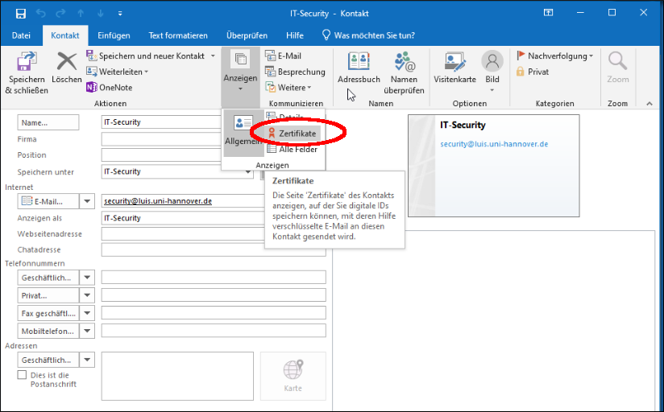This screenshot has width=664, height=412.
Task: Open Weitere dropdown in Kommunizieren
Action: pyautogui.click(x=288, y=88)
